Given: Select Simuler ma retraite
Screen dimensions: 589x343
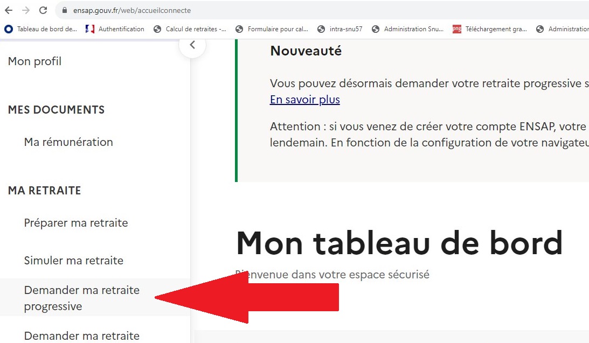Looking at the screenshot, I should 74,260.
